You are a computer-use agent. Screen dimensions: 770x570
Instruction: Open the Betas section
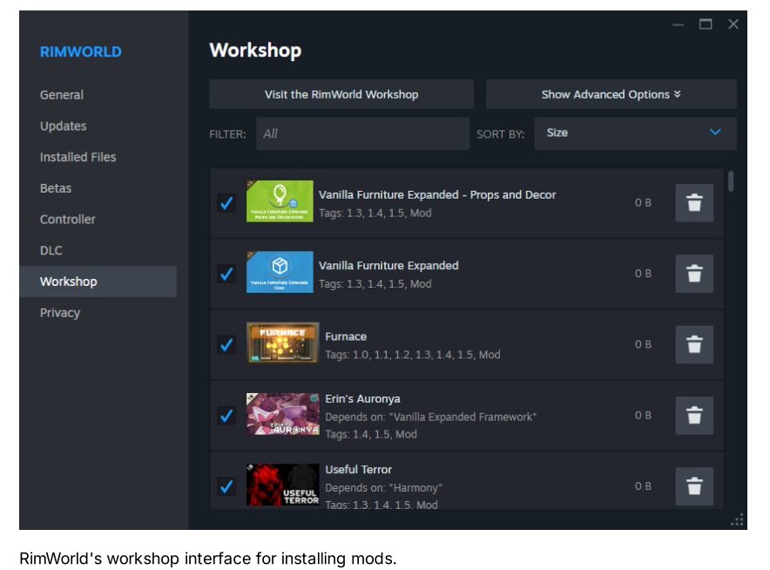(x=56, y=188)
